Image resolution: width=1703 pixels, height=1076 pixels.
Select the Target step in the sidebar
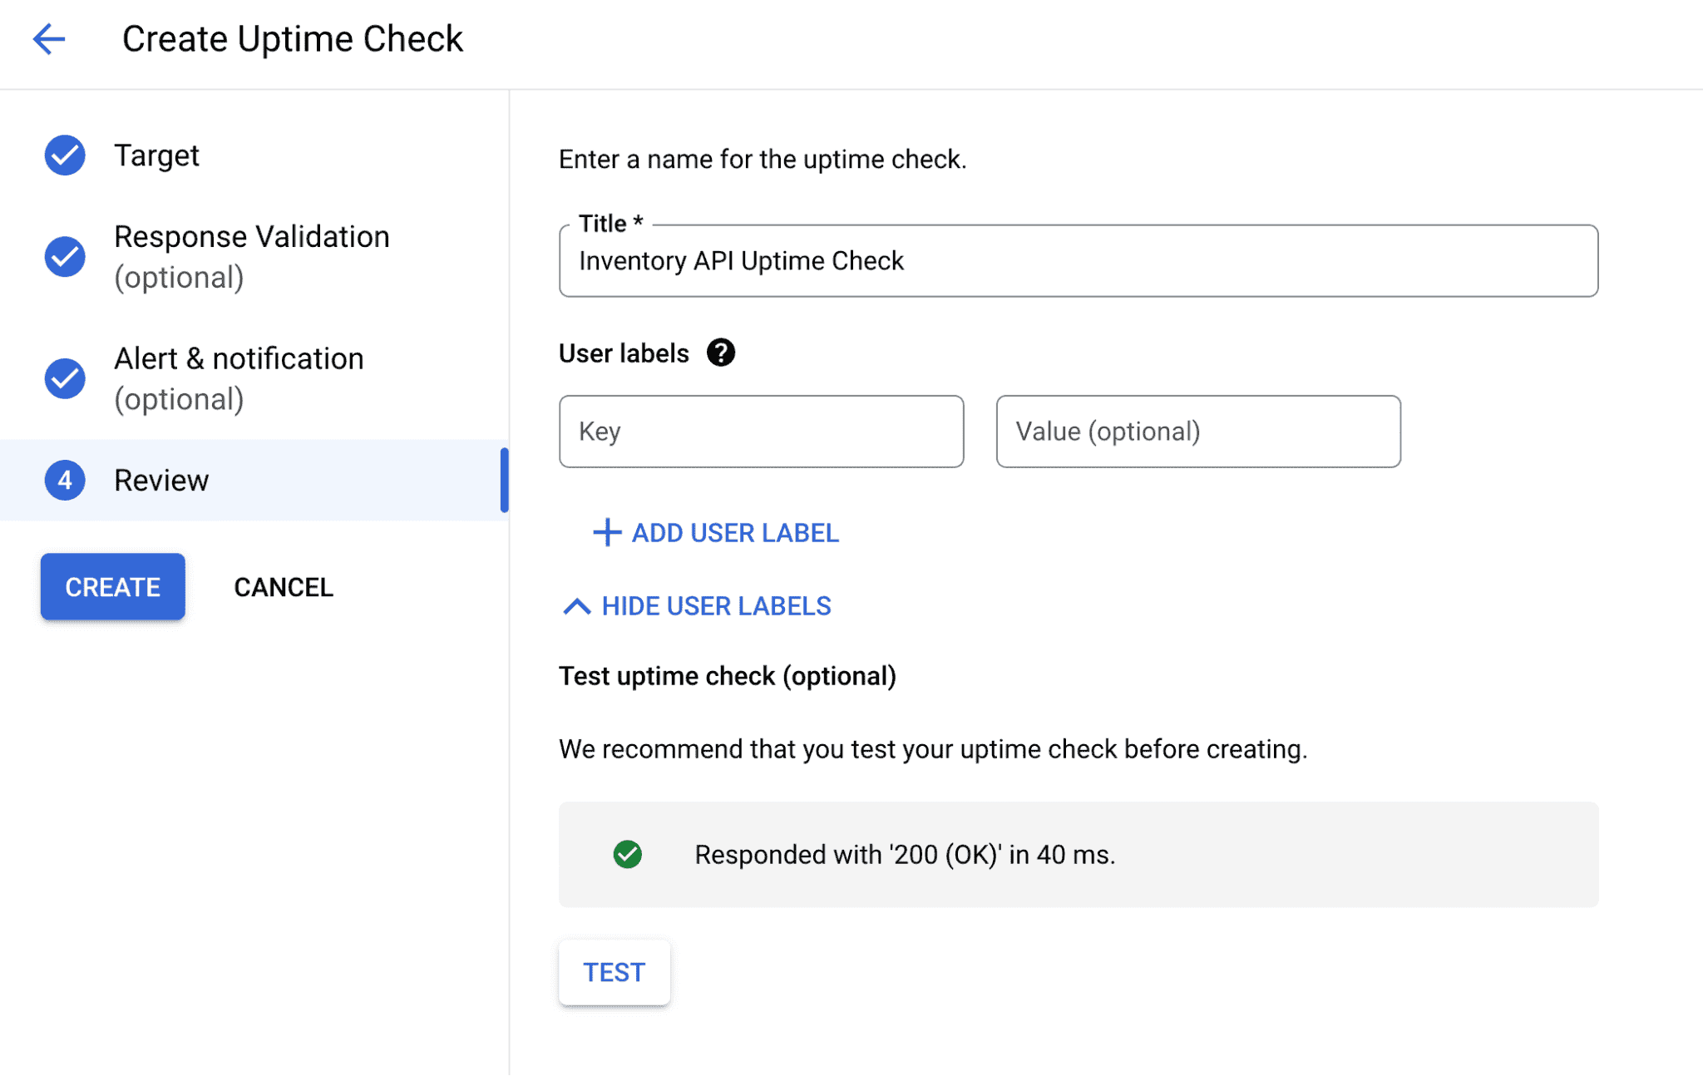click(x=157, y=155)
